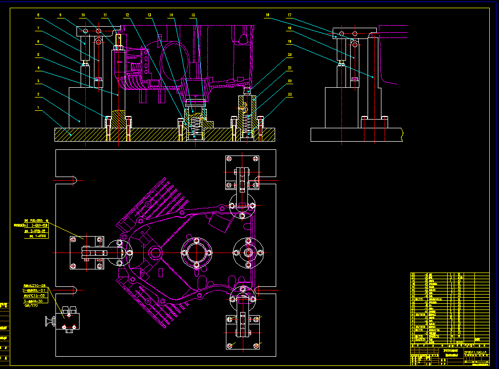
Task: Pick callout number 19
Action: click(289, 42)
